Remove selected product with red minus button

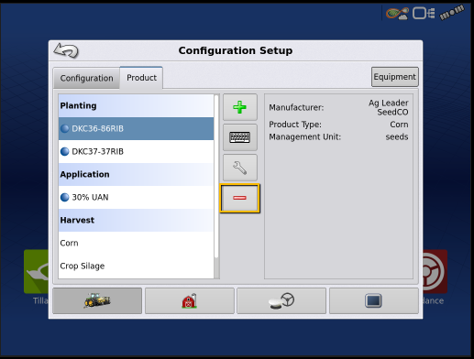240,198
